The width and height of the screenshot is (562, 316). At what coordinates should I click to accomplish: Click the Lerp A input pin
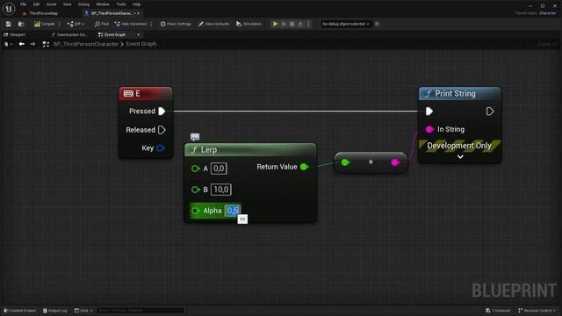[x=195, y=169]
